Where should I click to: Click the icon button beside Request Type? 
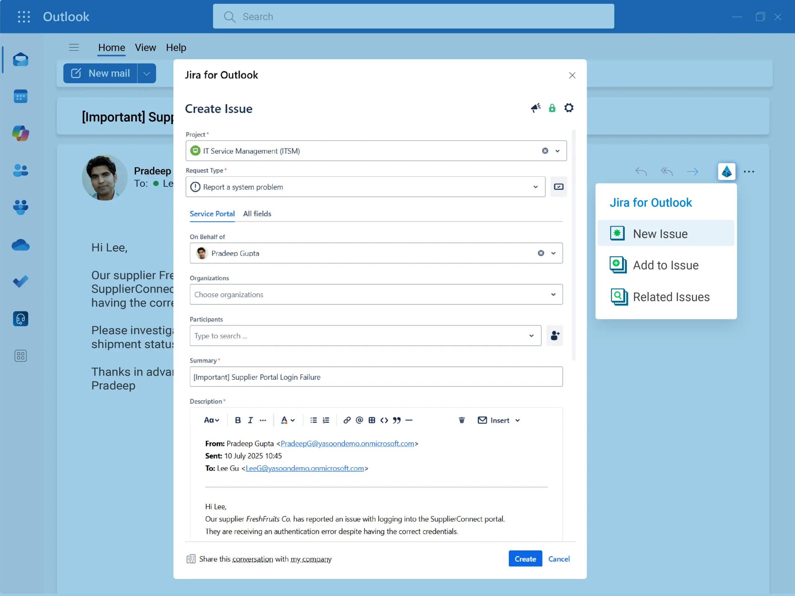click(558, 187)
